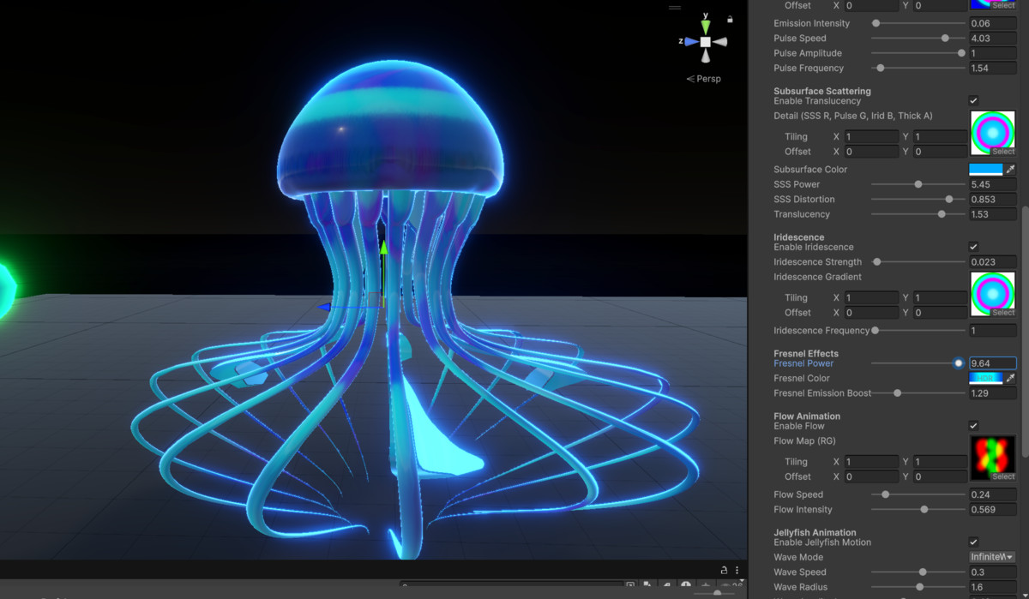Click the white center cube of the orientation gizmo

(705, 41)
